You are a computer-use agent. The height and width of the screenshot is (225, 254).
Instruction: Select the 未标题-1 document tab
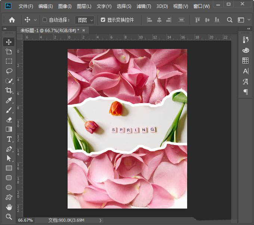(50, 30)
